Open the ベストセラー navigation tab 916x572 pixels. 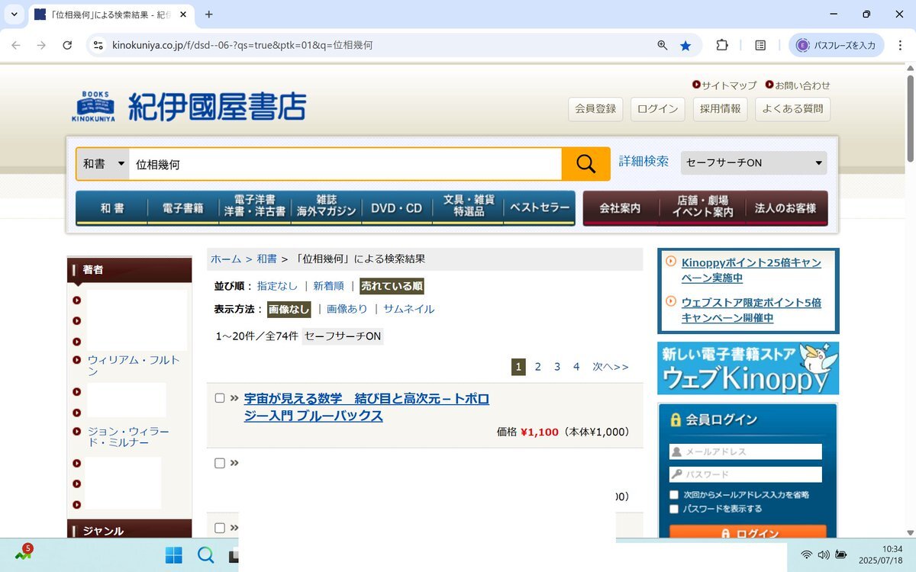click(540, 208)
